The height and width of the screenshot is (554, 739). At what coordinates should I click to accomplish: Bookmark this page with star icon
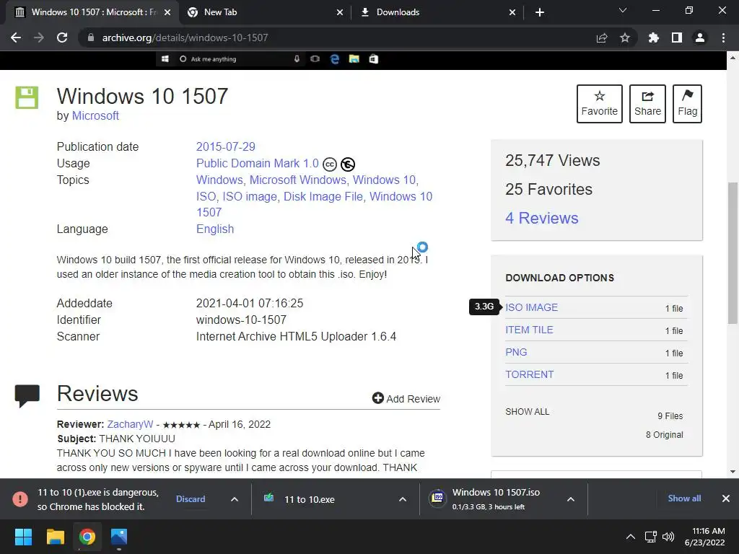point(624,38)
